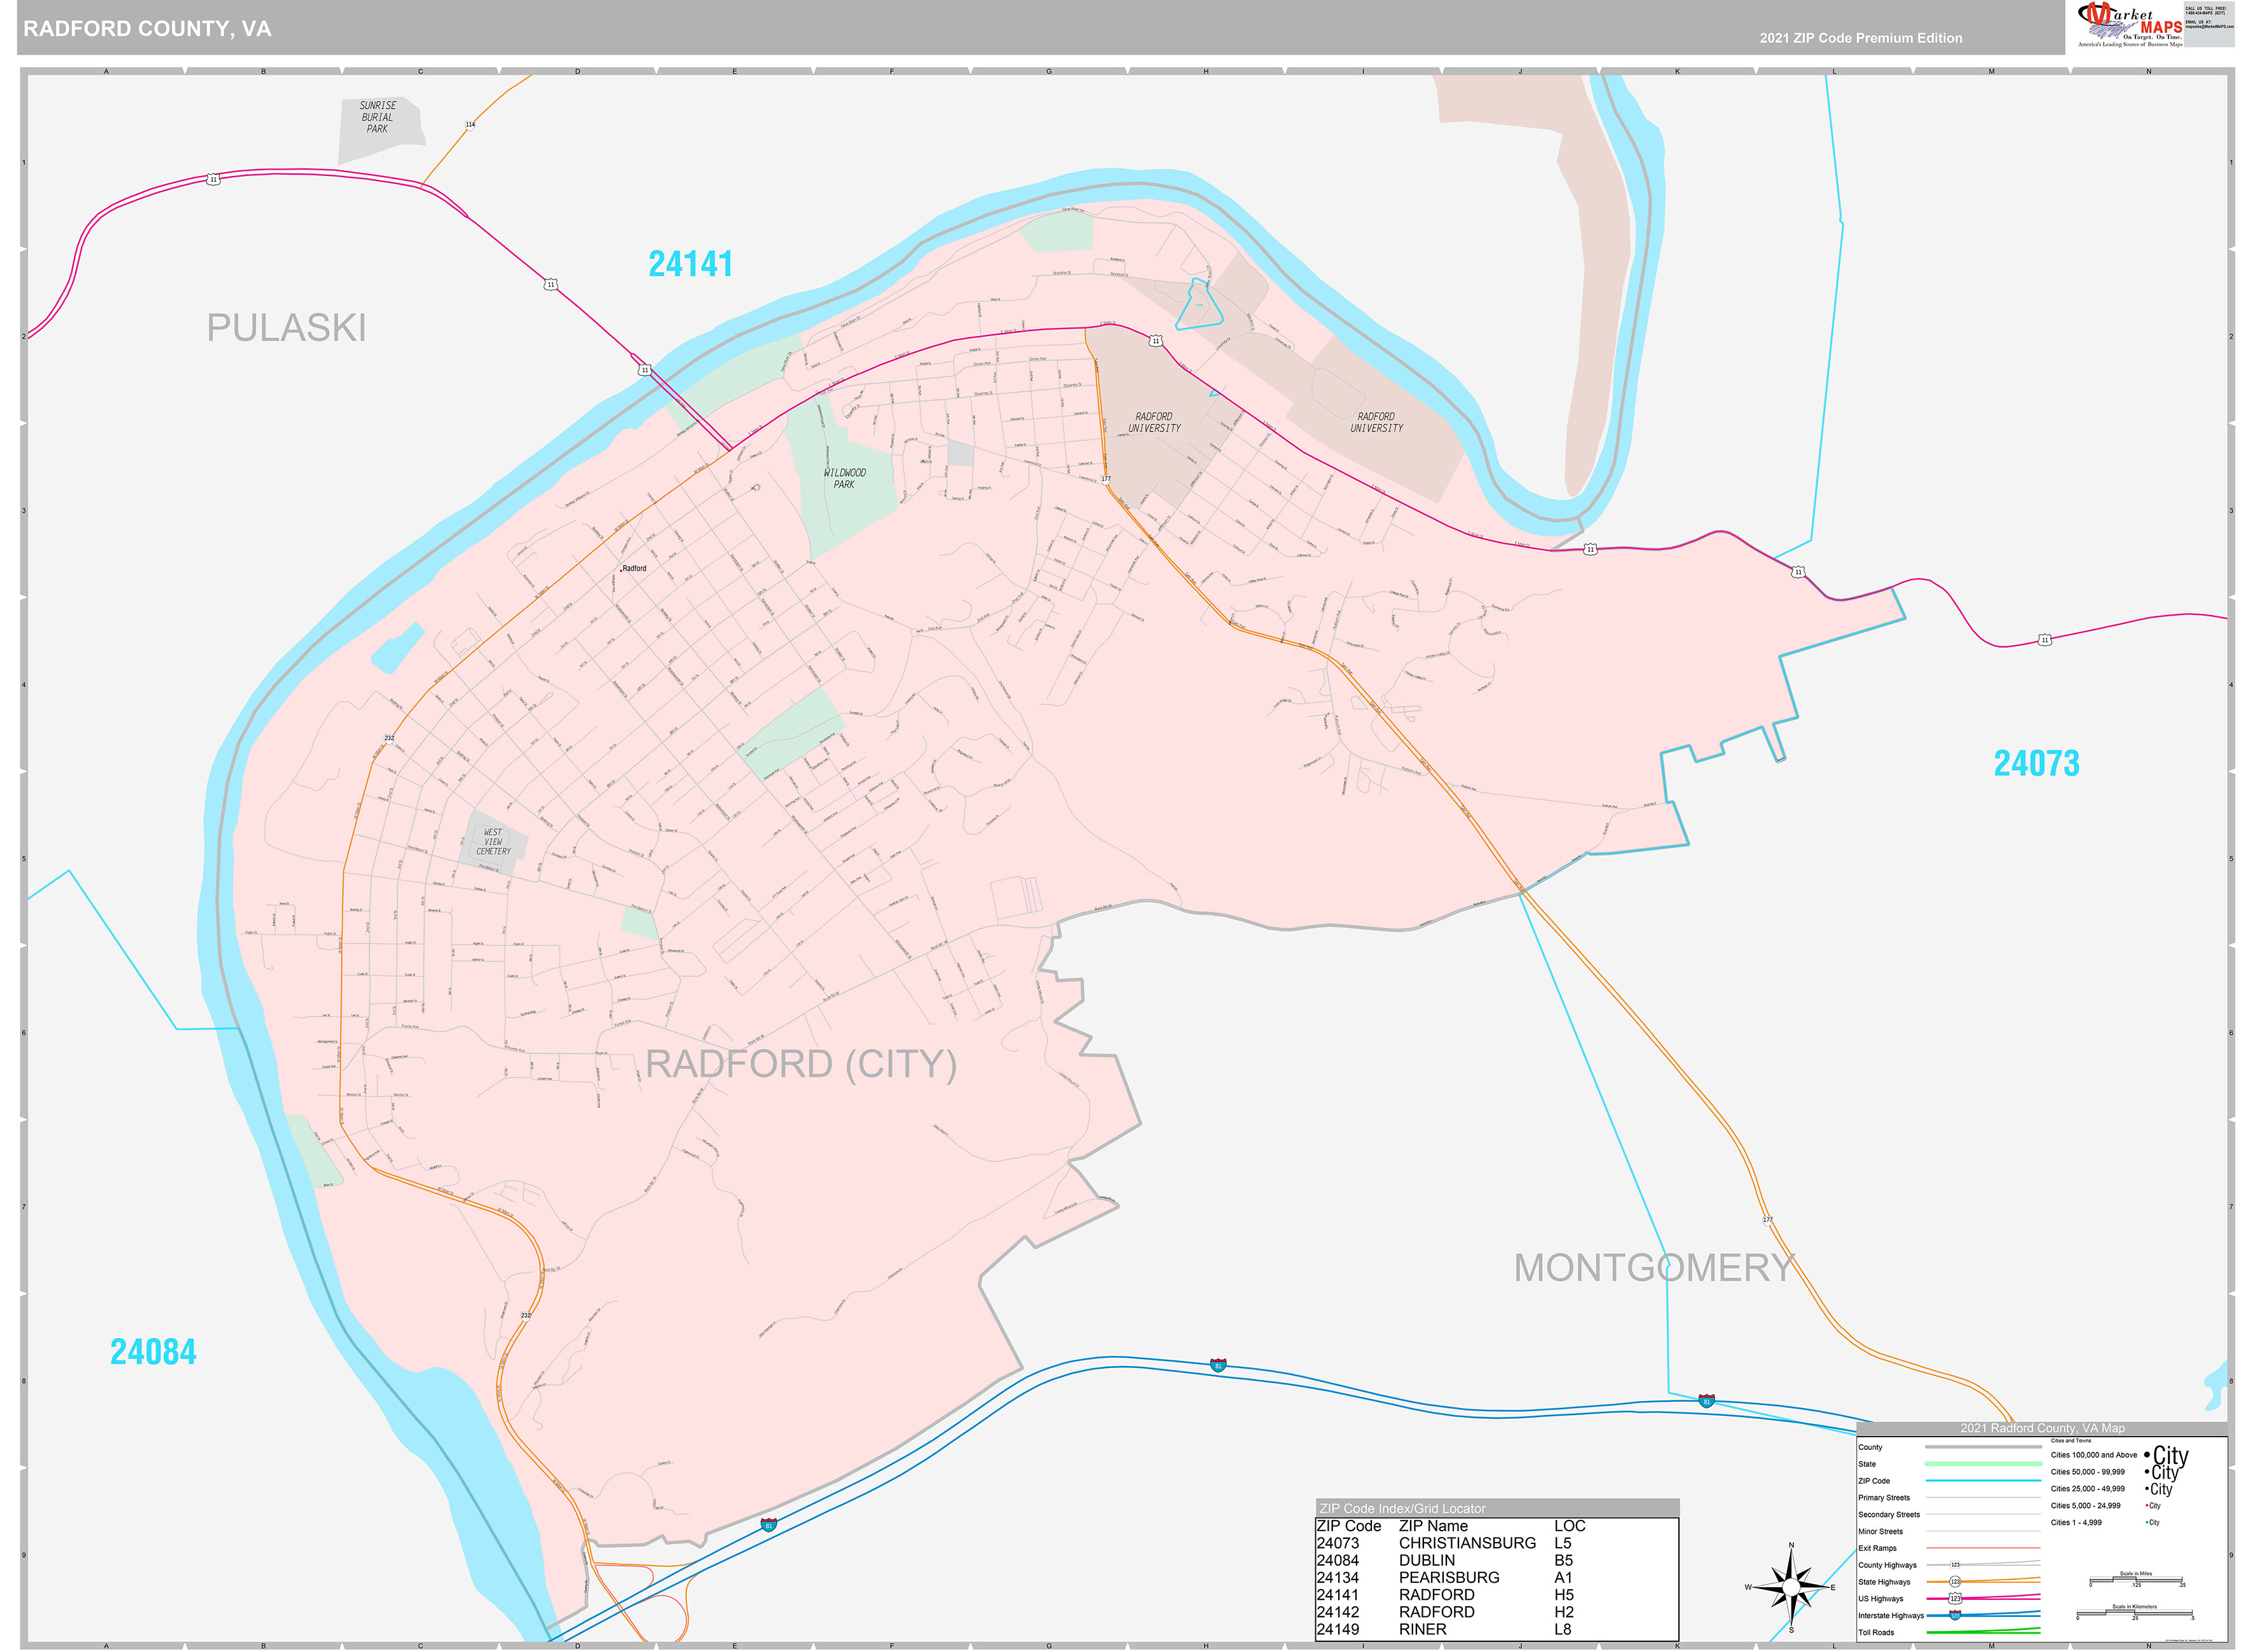Click the green Toll Roads legend swatch
The width and height of the screenshot is (2246, 1652).
1982,1631
